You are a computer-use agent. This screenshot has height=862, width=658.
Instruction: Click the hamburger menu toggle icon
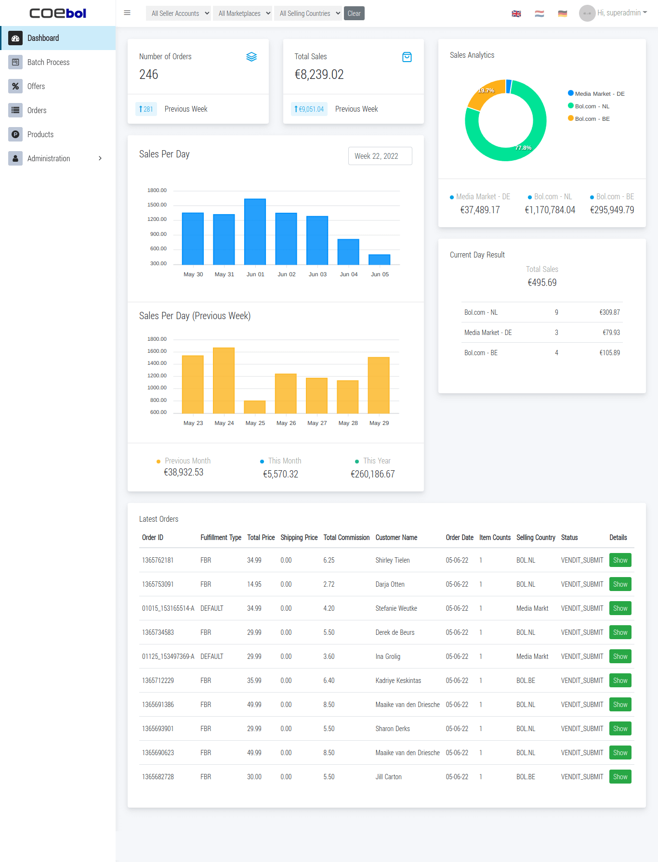127,13
